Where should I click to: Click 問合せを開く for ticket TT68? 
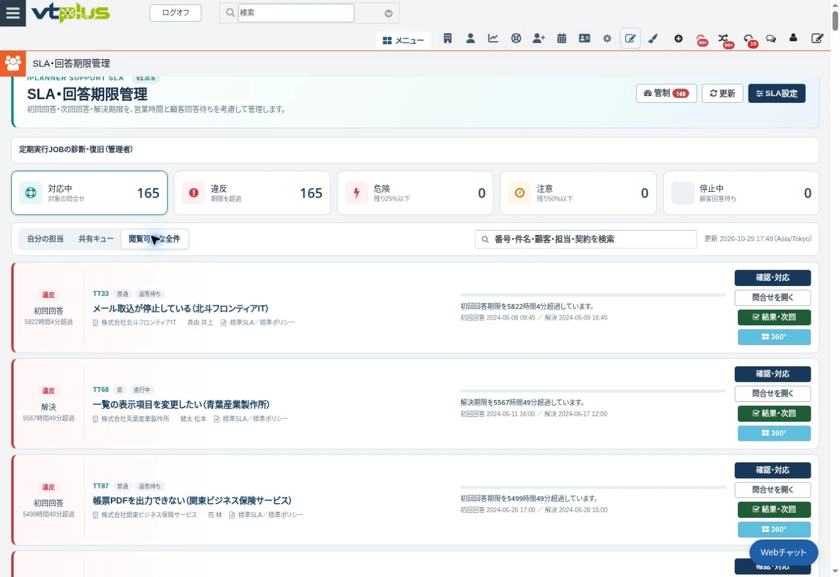coord(773,394)
